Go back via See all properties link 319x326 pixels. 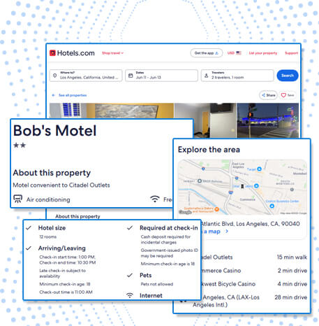(69, 95)
